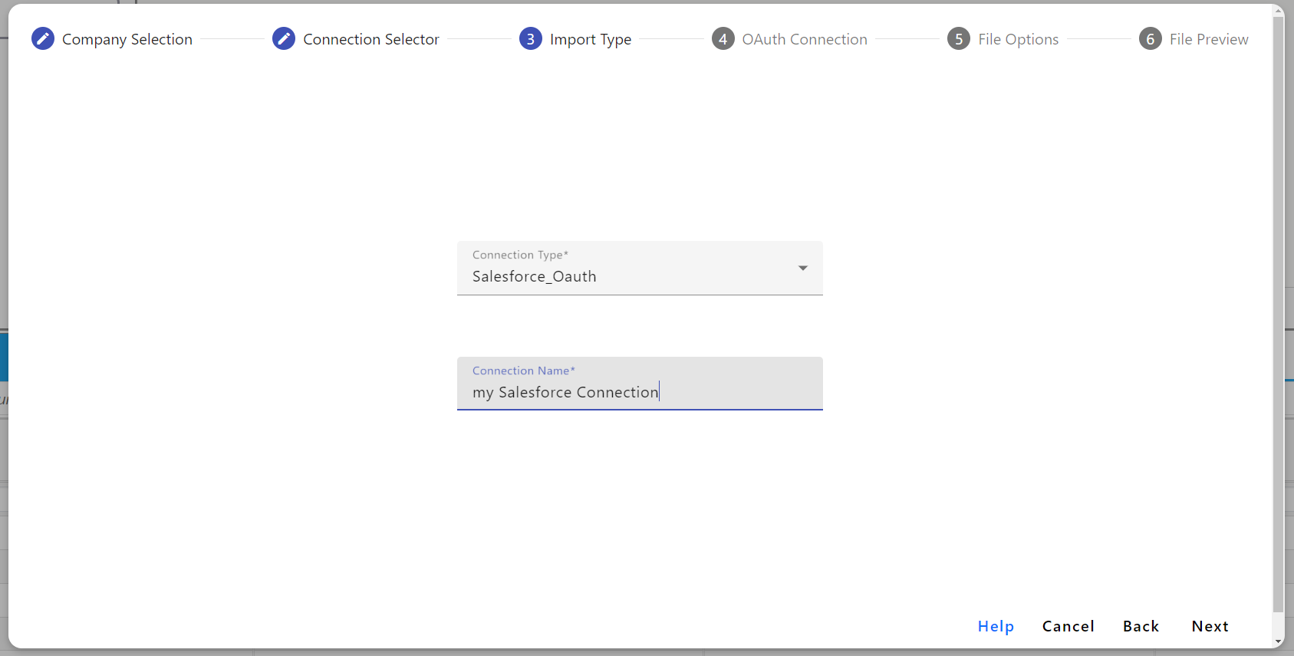Click the step 6 circle icon
The image size is (1294, 656).
click(1150, 38)
